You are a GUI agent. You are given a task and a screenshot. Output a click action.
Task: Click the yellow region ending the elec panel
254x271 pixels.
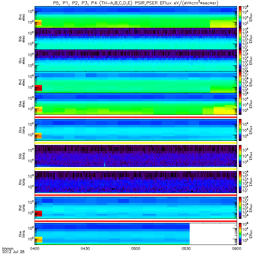click(x=225, y=110)
